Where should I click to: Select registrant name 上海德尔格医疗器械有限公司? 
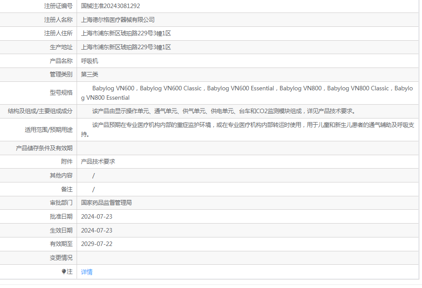tap(118, 20)
